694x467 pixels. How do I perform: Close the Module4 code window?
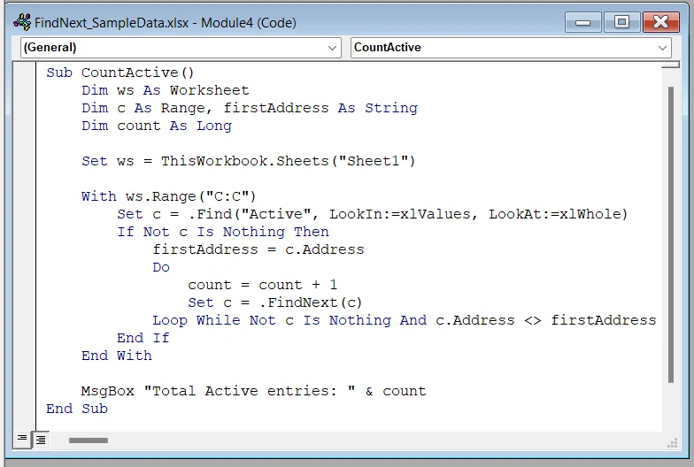click(x=660, y=22)
